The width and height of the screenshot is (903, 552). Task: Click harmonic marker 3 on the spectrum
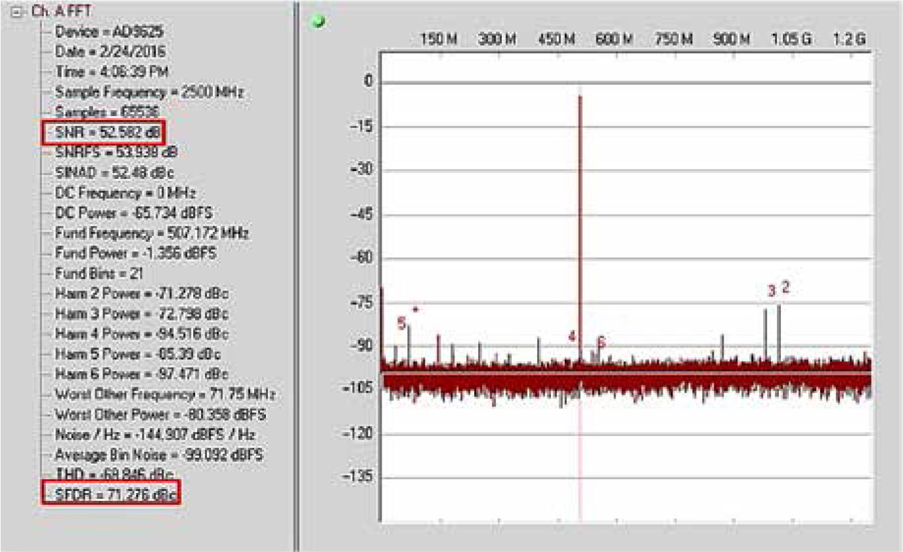coord(771,290)
